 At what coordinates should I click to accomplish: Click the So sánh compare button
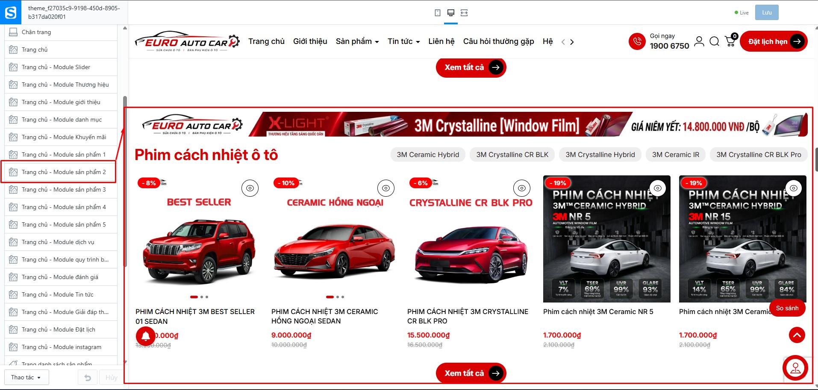tap(787, 308)
